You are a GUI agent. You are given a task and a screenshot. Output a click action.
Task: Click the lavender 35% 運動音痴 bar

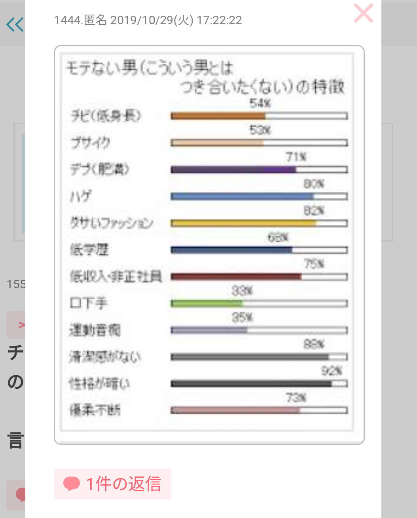click(259, 330)
